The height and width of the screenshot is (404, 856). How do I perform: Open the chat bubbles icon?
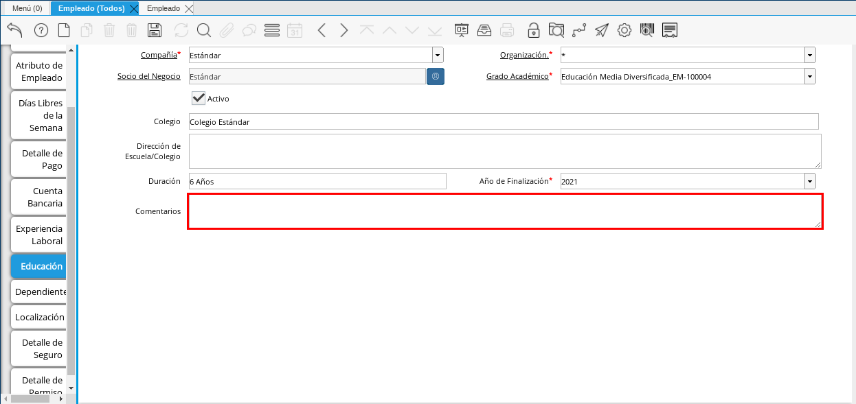(249, 30)
